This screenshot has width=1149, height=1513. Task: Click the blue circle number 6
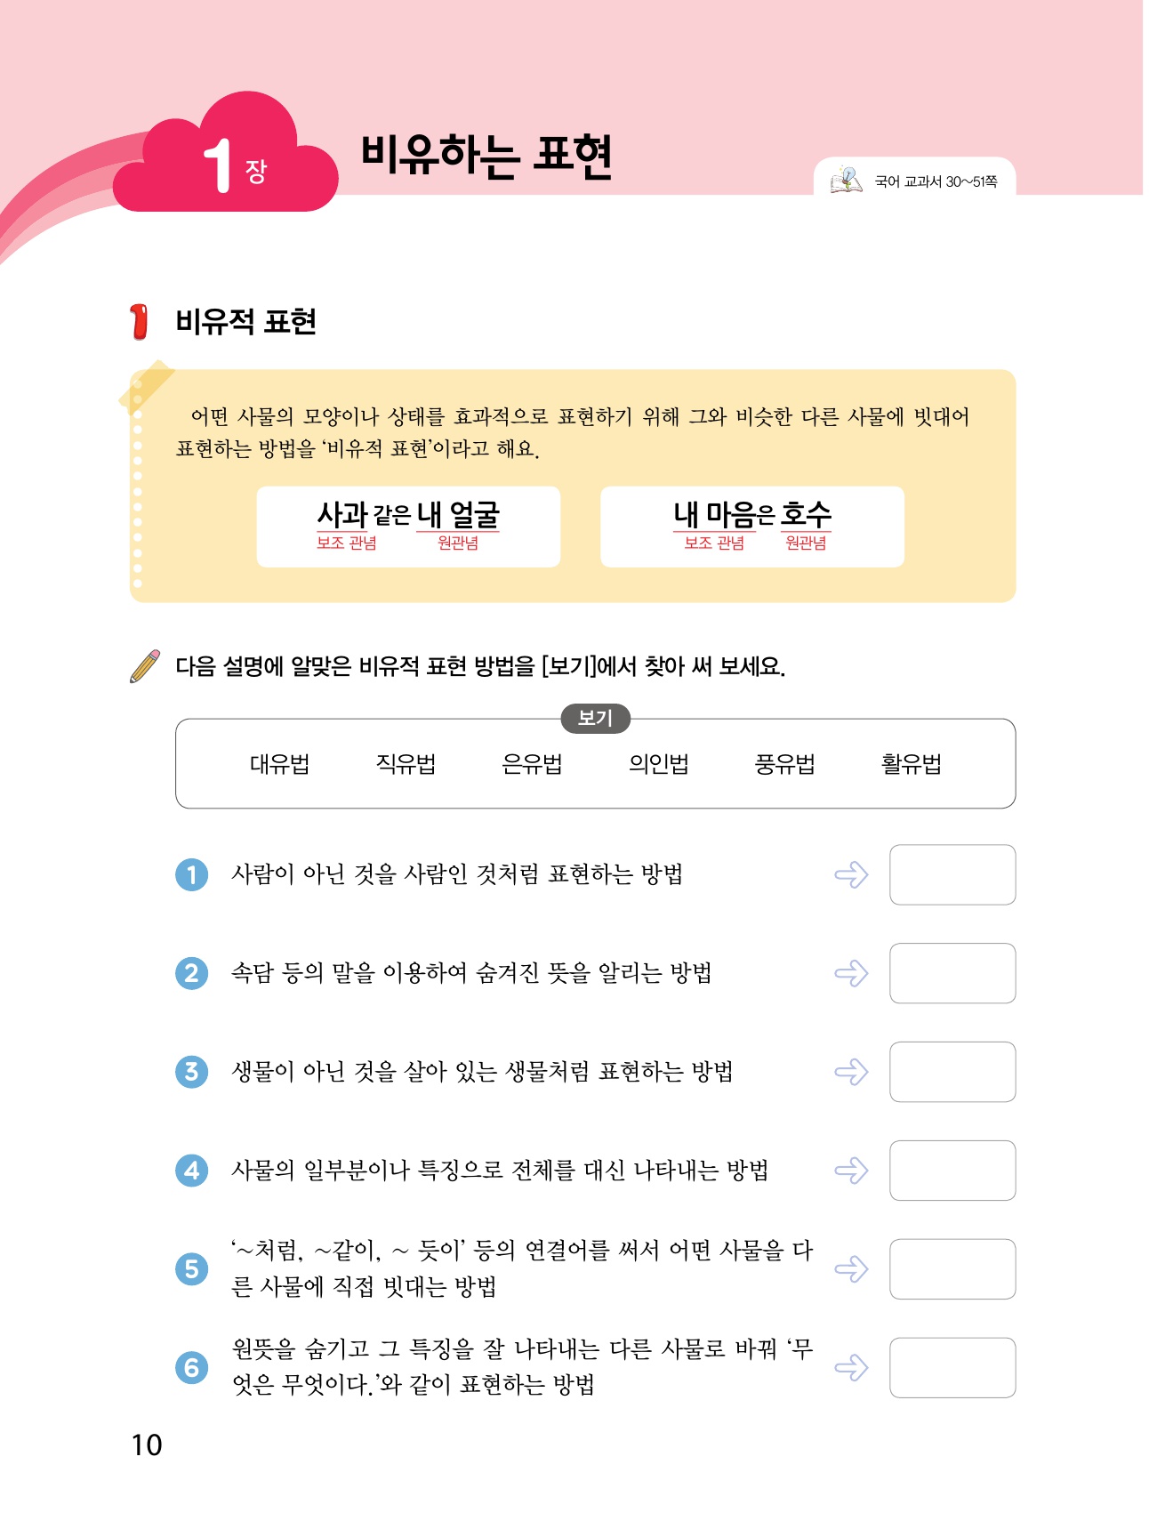(191, 1367)
